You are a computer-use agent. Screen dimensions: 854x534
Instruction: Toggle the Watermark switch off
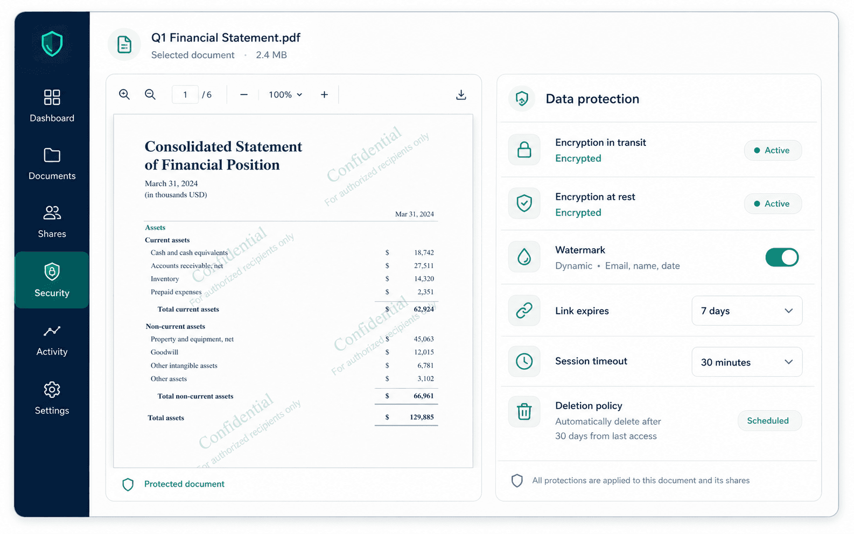(782, 257)
